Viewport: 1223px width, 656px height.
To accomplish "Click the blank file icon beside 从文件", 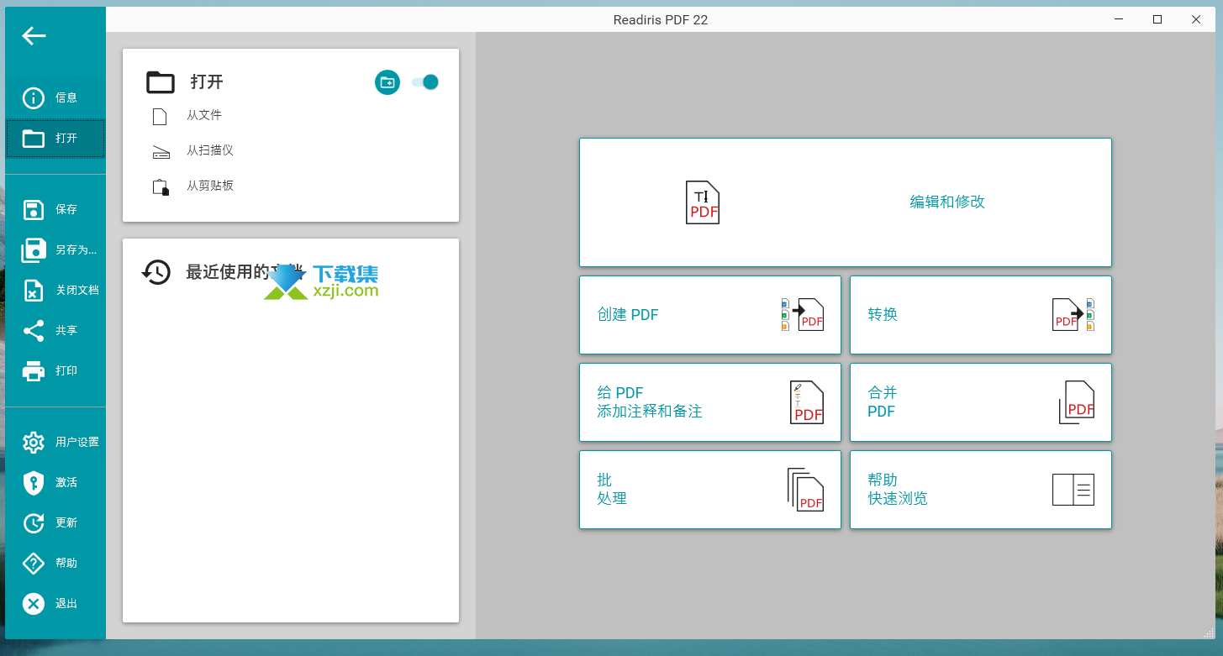I will click(x=161, y=117).
